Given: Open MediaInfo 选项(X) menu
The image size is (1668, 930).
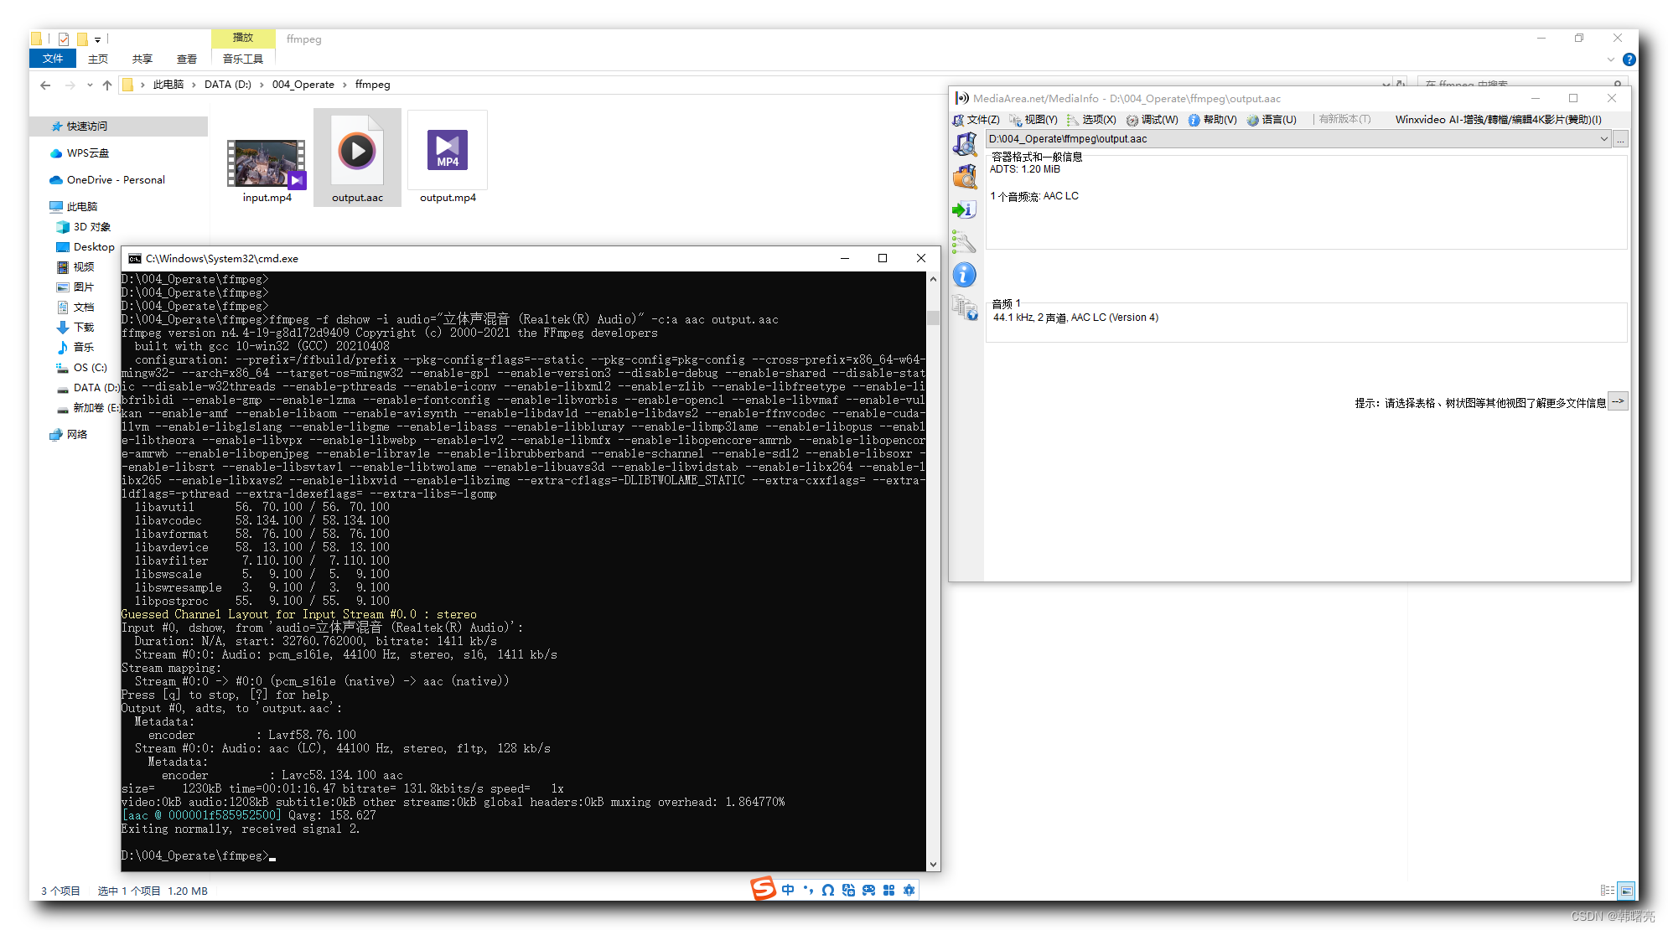Looking at the screenshot, I should 1091,120.
